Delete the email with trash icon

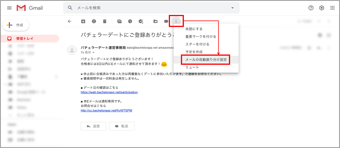pos(105,21)
